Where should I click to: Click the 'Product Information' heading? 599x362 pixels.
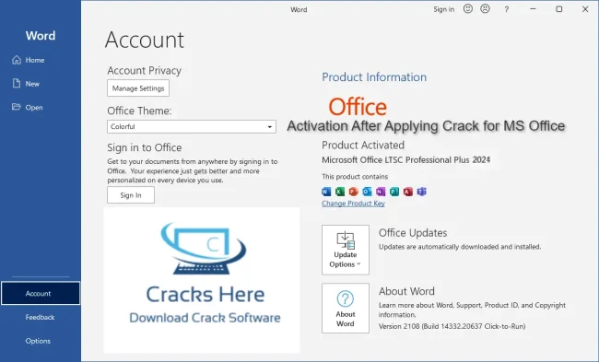coord(374,77)
